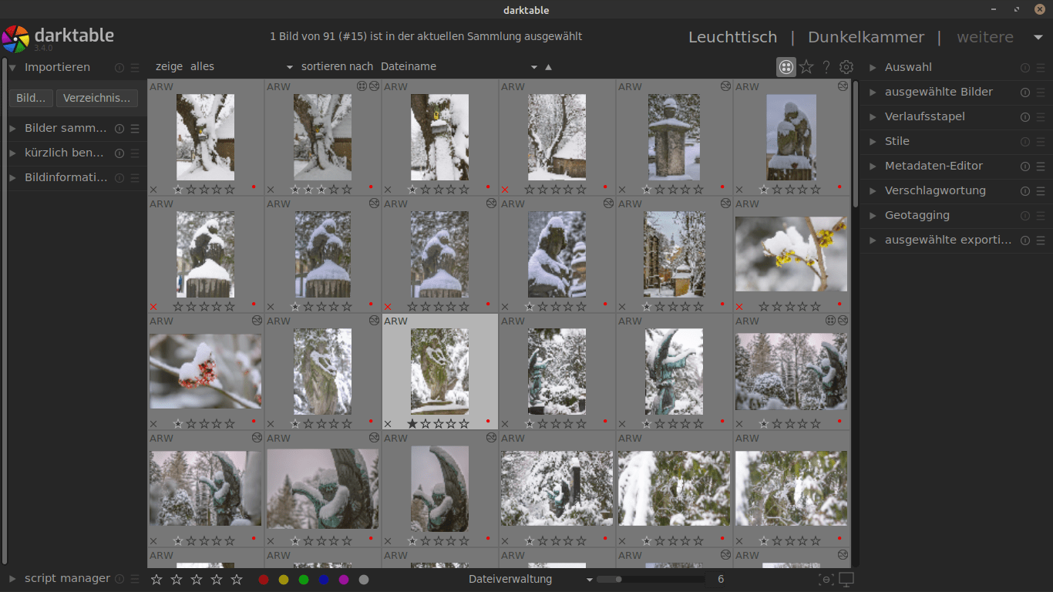
Task: Open the 'weitere' views label
Action: click(985, 37)
